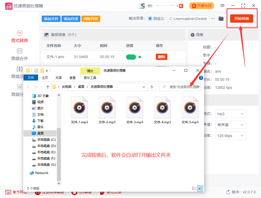Switch explorer to large icons view
The image size is (261, 198).
[200, 188]
